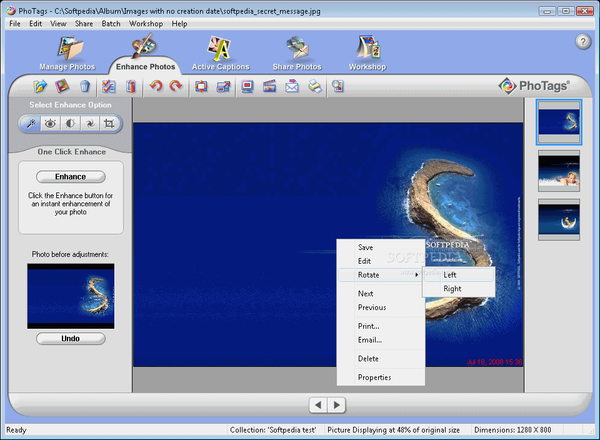Click the PhoTags logo
The image size is (600, 440).
(x=534, y=86)
